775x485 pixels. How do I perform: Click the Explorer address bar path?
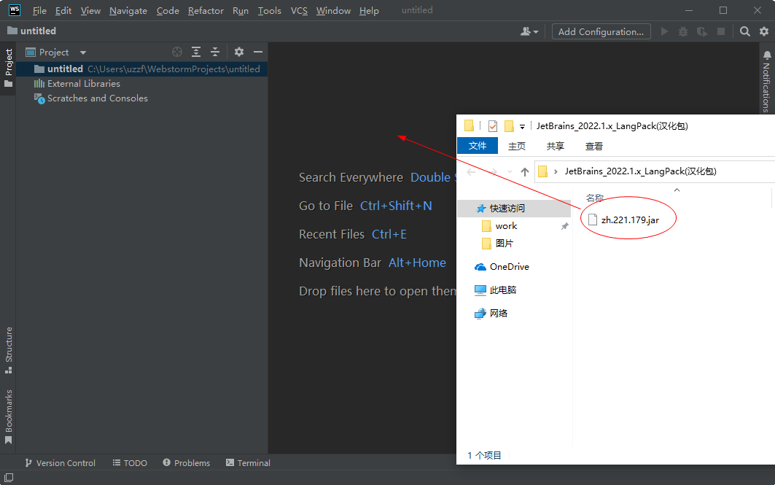tap(641, 171)
